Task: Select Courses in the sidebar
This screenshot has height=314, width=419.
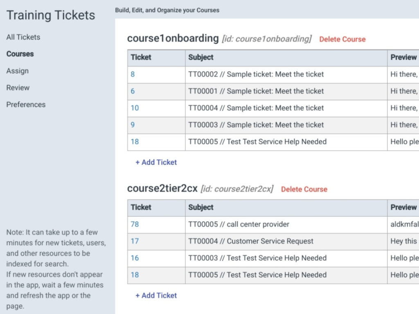Action: pos(20,54)
